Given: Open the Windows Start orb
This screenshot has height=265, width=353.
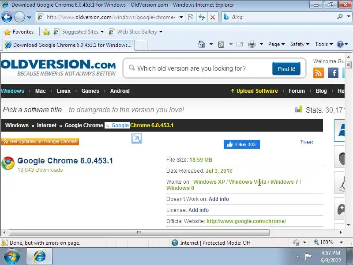Looking at the screenshot, I should point(11,257).
